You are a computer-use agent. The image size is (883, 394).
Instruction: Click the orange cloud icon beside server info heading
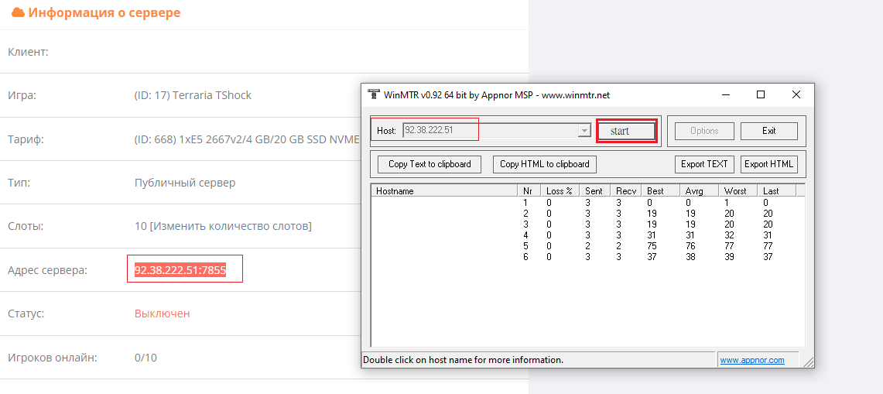pos(18,12)
